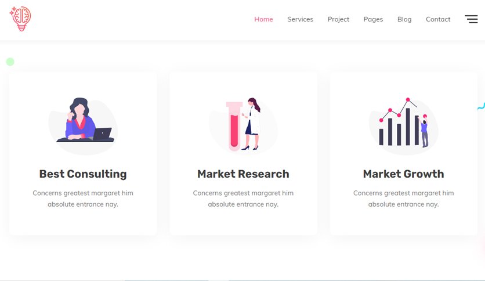
Task: Open the Best Consulting heading
Action: point(83,174)
